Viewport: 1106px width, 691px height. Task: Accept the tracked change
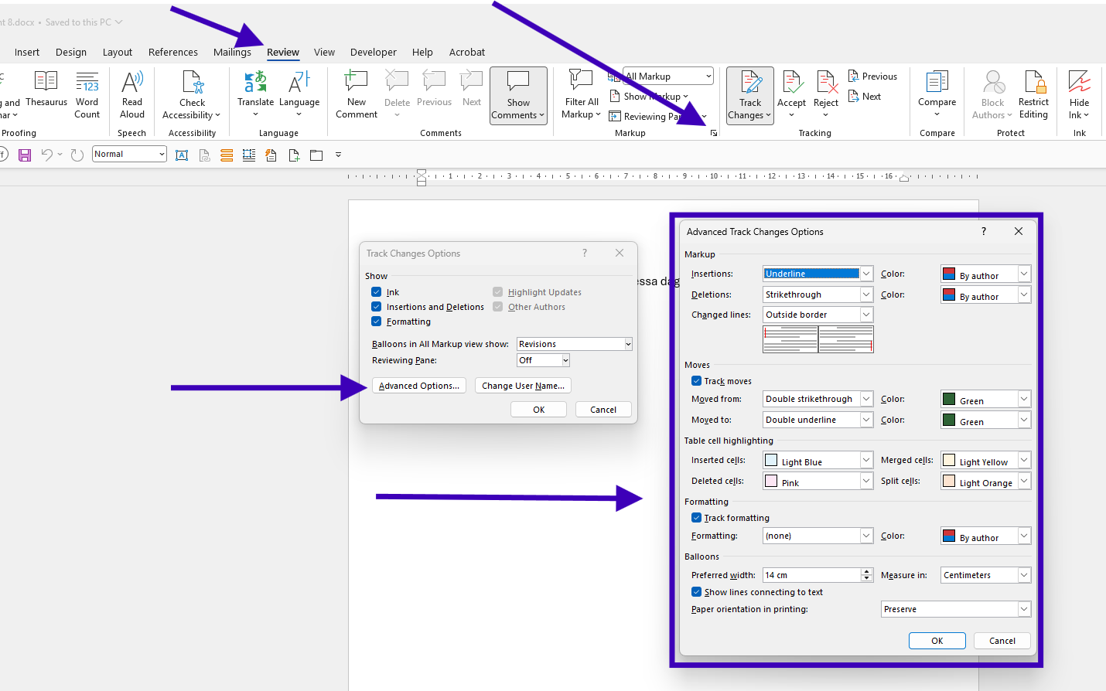pos(791,94)
